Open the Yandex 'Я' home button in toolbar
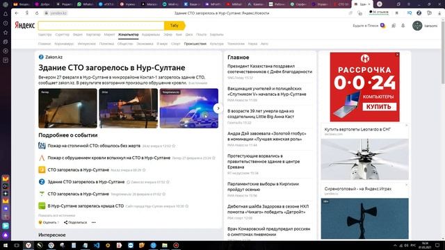Viewport: 445px width, 250px height. pos(27,13)
